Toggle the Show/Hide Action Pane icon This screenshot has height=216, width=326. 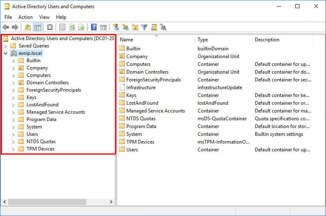pyautogui.click(x=103, y=27)
